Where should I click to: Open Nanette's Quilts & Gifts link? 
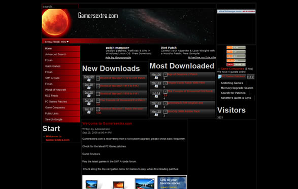tap(236, 98)
